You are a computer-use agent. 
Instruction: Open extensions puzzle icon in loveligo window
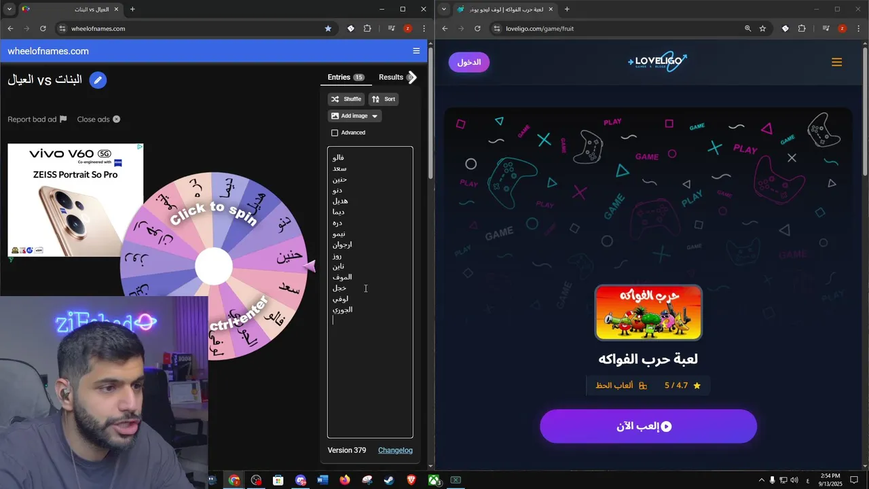(x=802, y=29)
